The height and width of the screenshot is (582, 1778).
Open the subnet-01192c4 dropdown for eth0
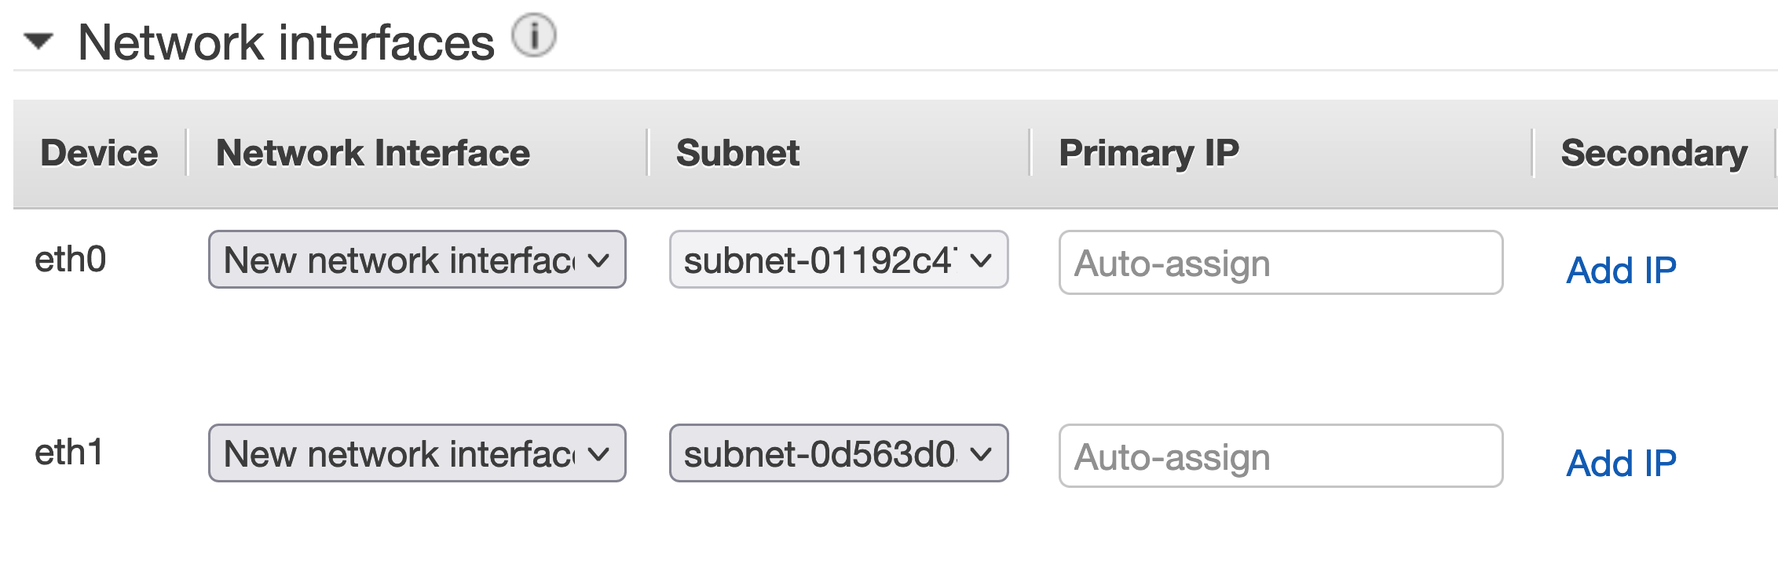click(x=839, y=260)
